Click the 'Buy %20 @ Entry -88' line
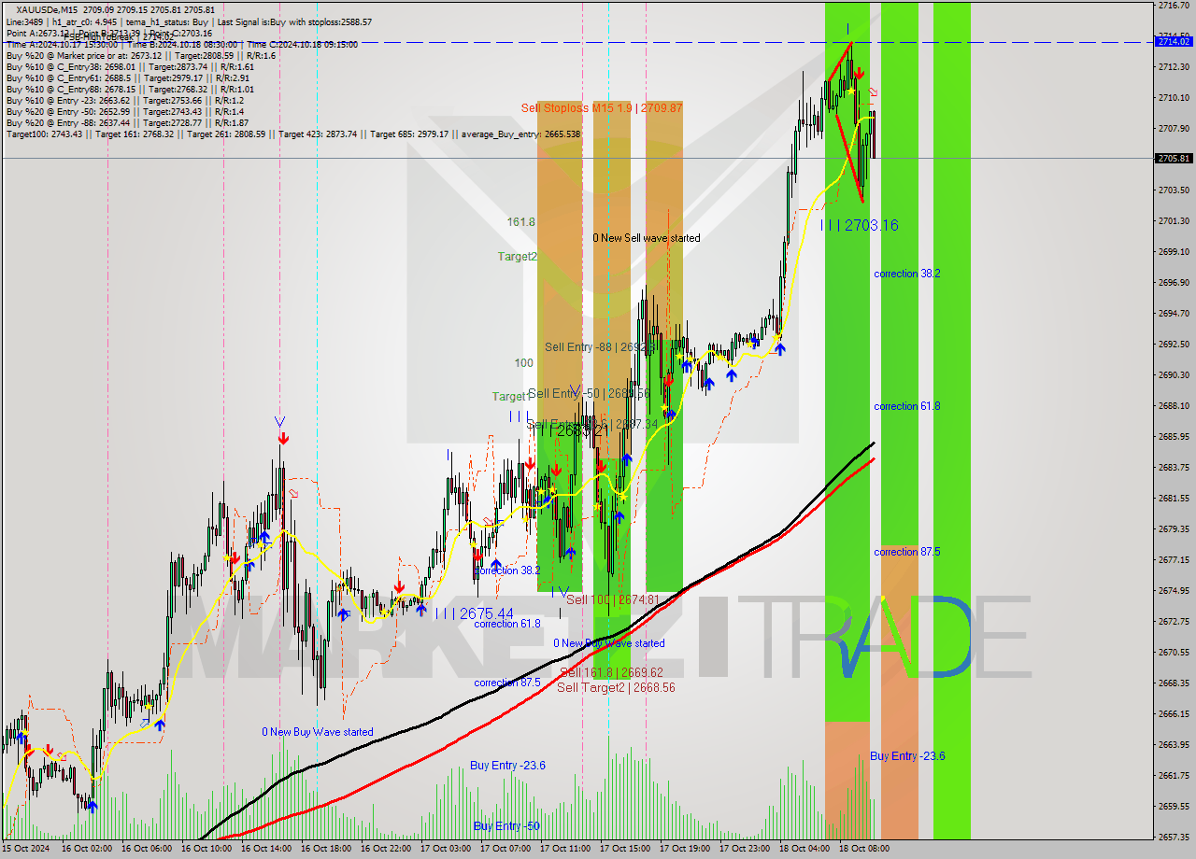The height and width of the screenshot is (859, 1196). coord(127,122)
